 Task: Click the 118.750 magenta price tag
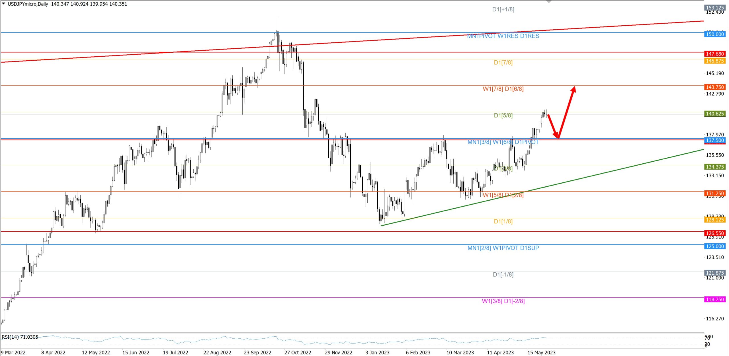714,299
